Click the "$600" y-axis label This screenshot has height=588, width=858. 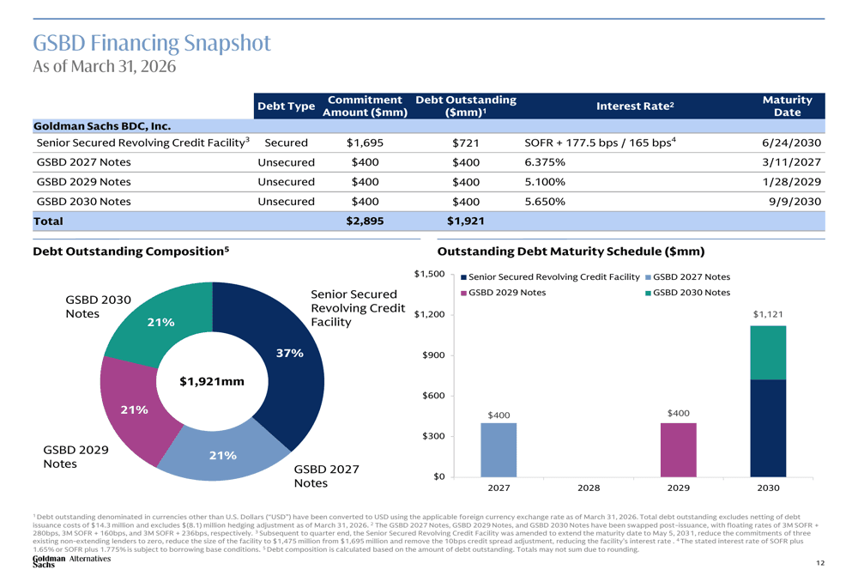tap(433, 395)
